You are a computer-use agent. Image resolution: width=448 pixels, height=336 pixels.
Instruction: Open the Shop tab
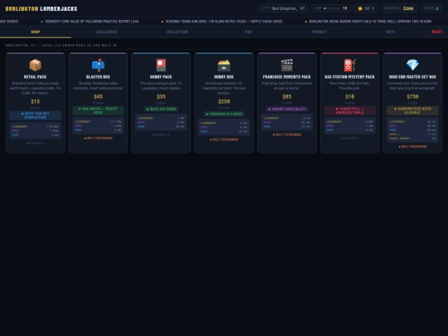tap(36, 32)
